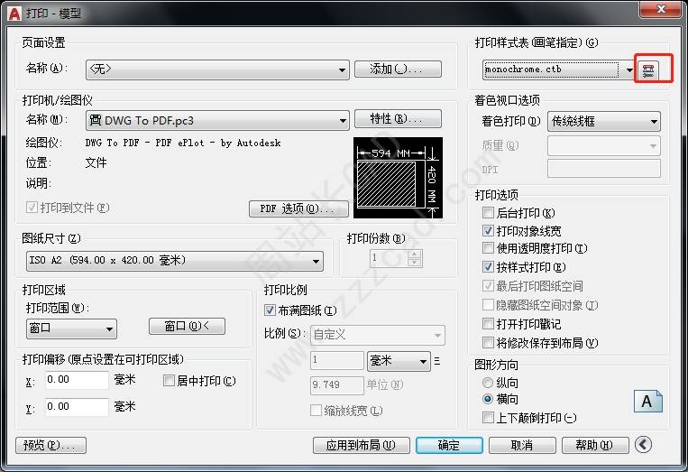This screenshot has height=472, width=688.
Task: Click the Y offset input field
Action: click(x=77, y=407)
